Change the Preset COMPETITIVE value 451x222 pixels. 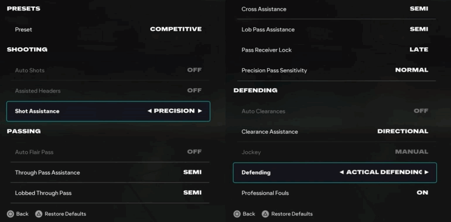(x=176, y=29)
